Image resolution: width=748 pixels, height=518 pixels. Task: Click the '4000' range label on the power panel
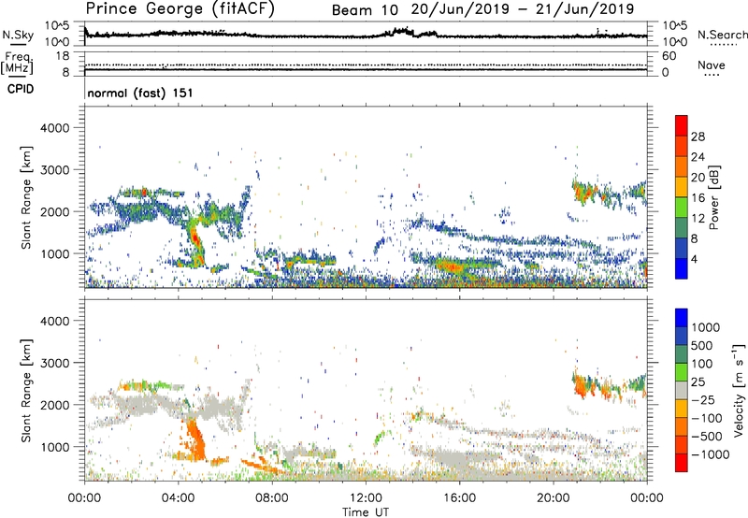tap(55, 128)
